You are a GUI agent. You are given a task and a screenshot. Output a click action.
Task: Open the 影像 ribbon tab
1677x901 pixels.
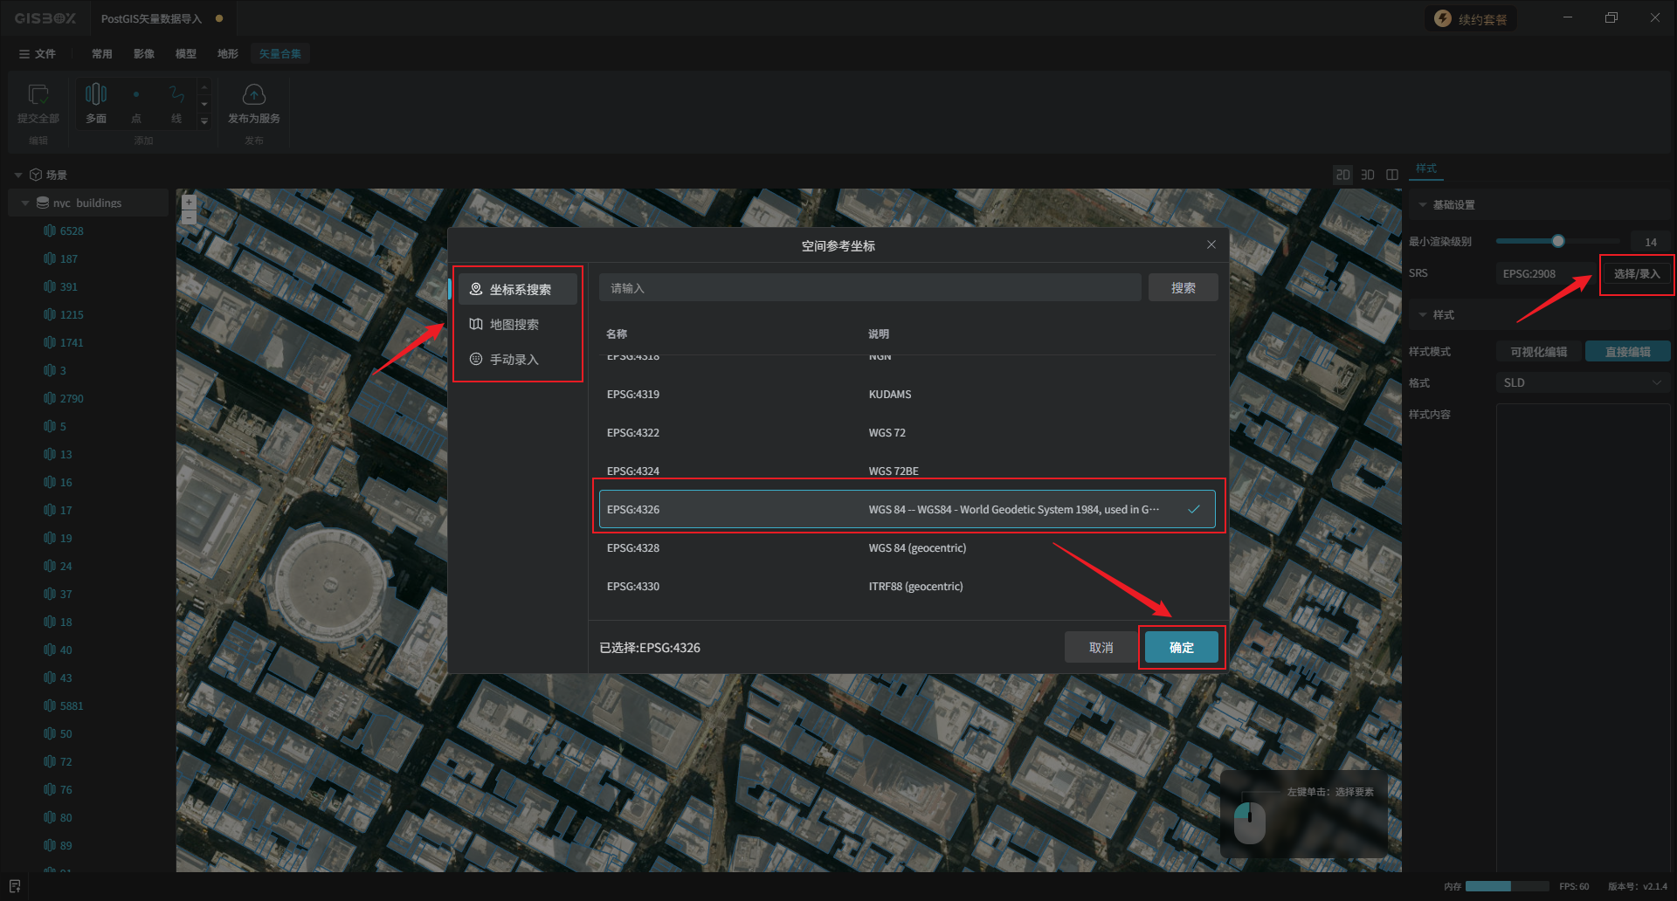pyautogui.click(x=144, y=54)
